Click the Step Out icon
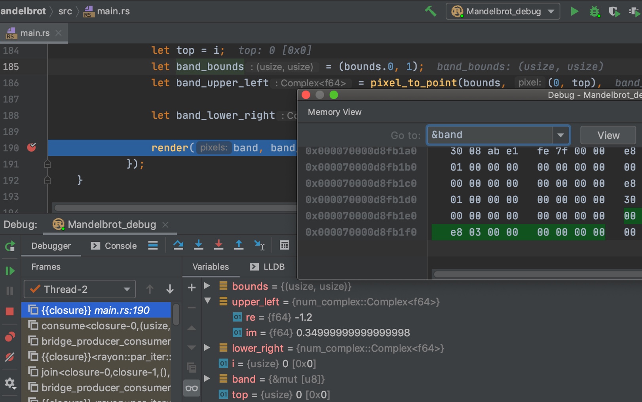 (x=239, y=245)
